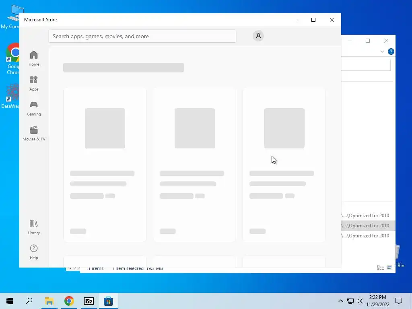Open the notification center icon

tap(399, 301)
